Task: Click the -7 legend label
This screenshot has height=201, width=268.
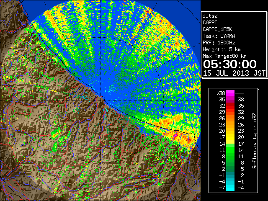Action: [222, 188]
